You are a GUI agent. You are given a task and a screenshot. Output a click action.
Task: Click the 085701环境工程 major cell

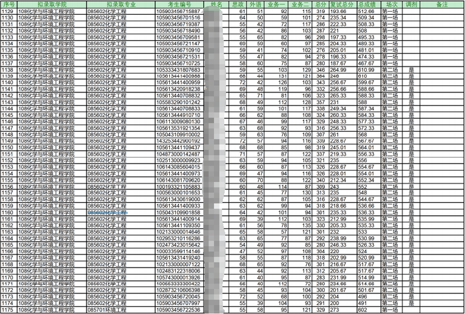pos(121,310)
